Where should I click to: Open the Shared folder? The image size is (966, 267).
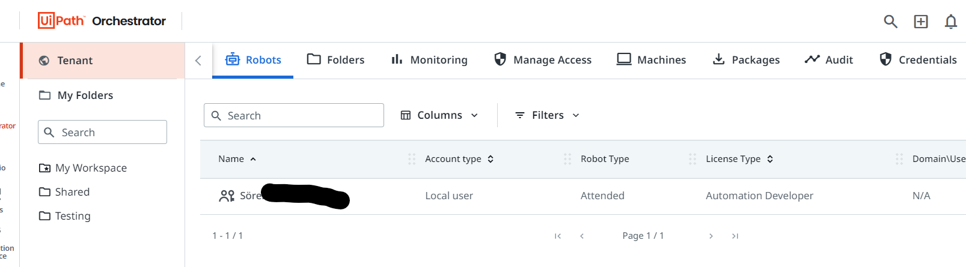click(x=64, y=192)
